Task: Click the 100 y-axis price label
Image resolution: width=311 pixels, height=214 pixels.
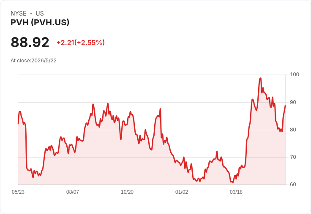Action: [295, 75]
